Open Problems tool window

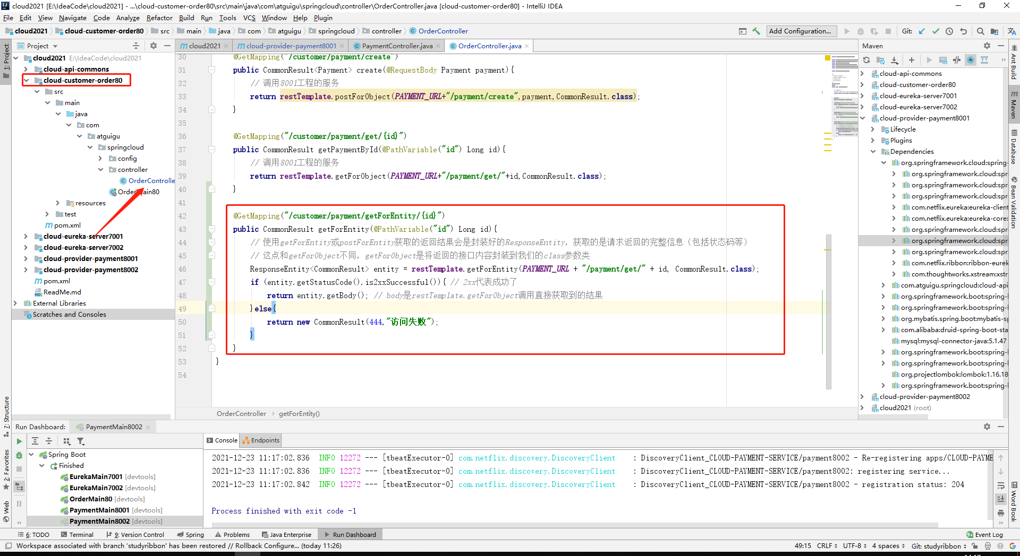[232, 535]
